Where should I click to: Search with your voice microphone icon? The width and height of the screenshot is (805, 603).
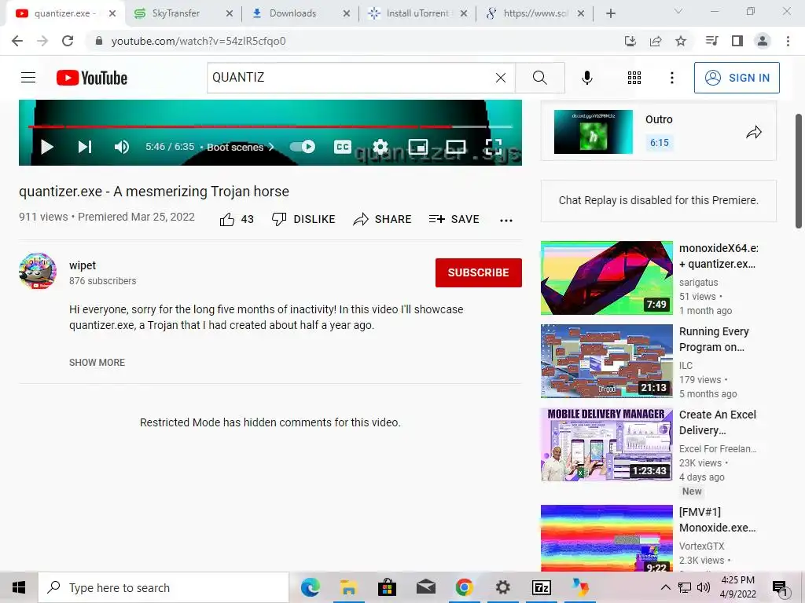coord(587,78)
